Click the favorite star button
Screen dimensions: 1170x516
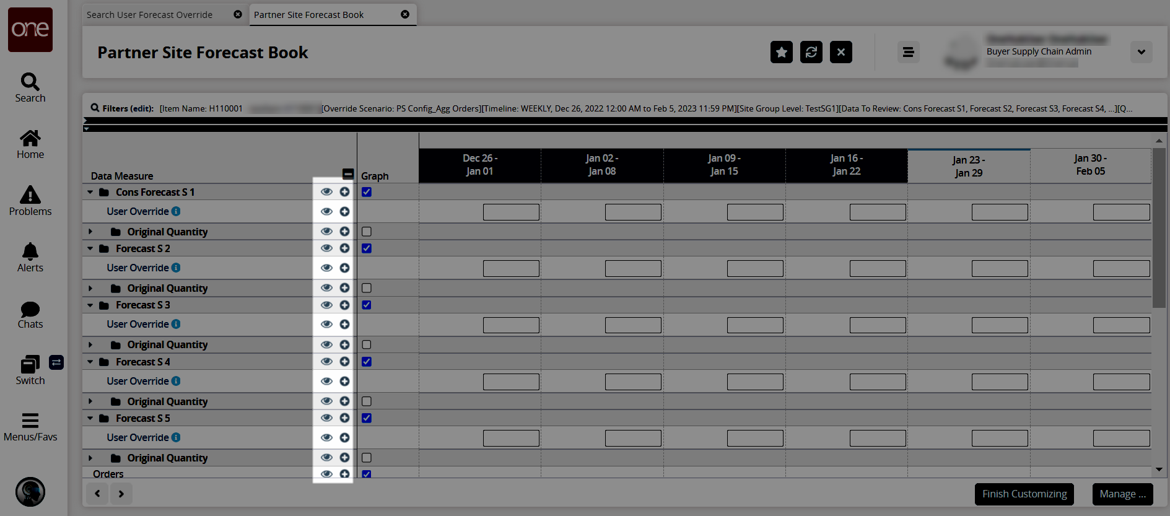[x=782, y=52]
